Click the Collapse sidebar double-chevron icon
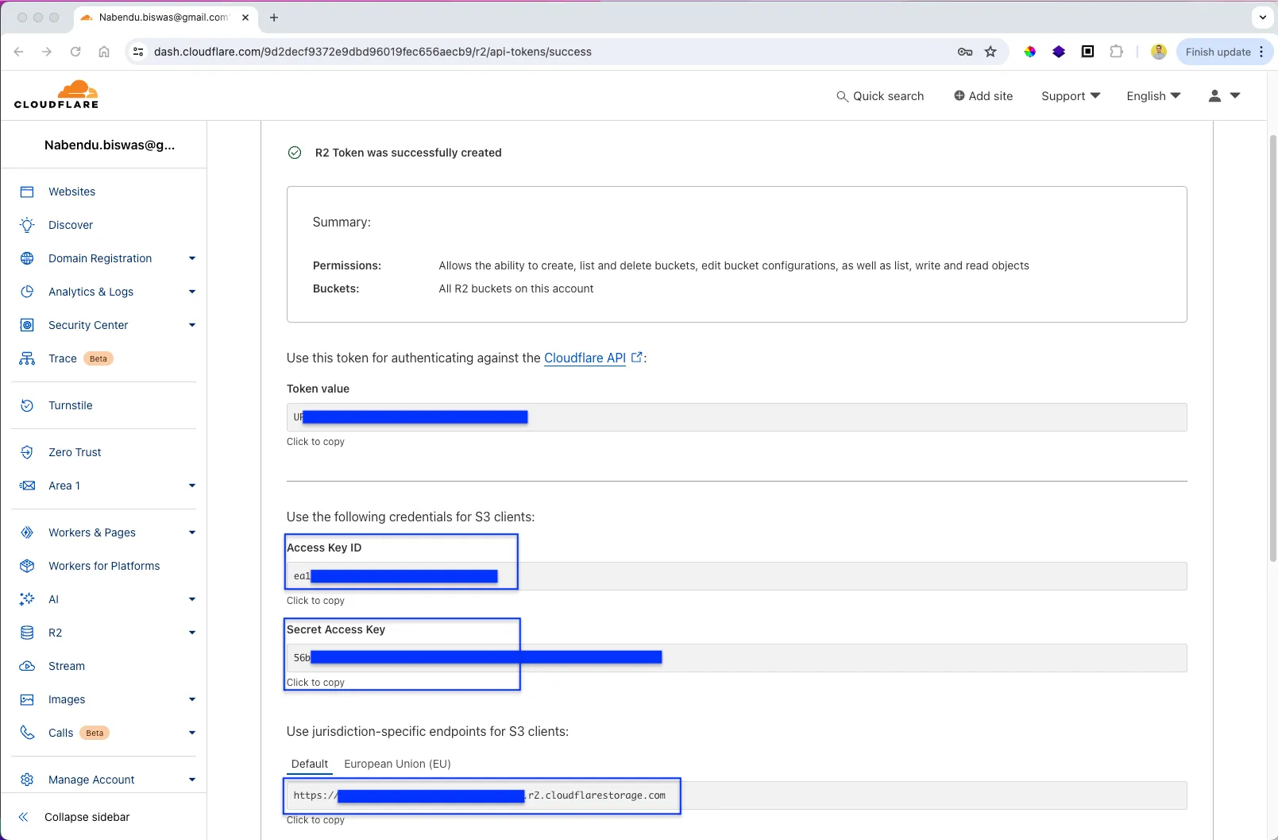The height and width of the screenshot is (840, 1278). pos(23,817)
